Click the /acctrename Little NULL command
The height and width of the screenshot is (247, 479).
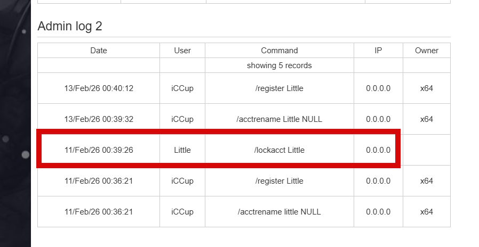tap(280, 119)
